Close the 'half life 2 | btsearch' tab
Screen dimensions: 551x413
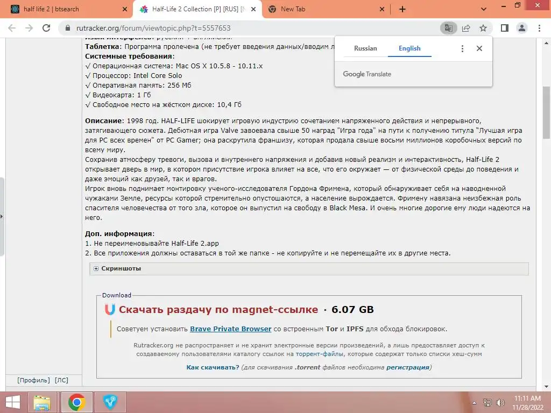[125, 9]
